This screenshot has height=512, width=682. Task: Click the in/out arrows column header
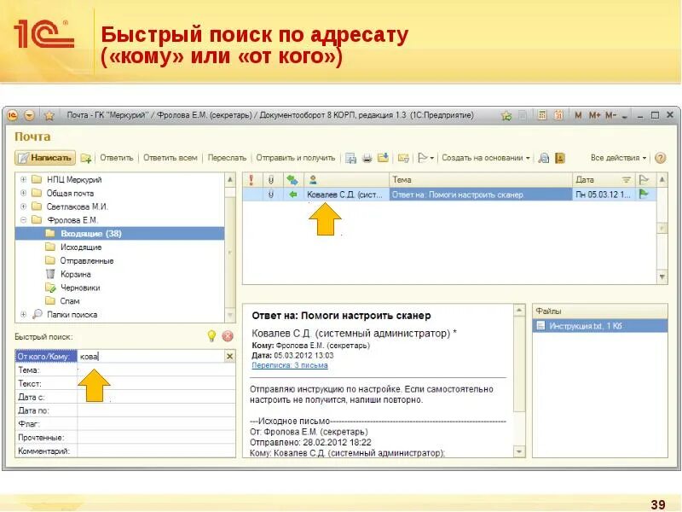[292, 179]
